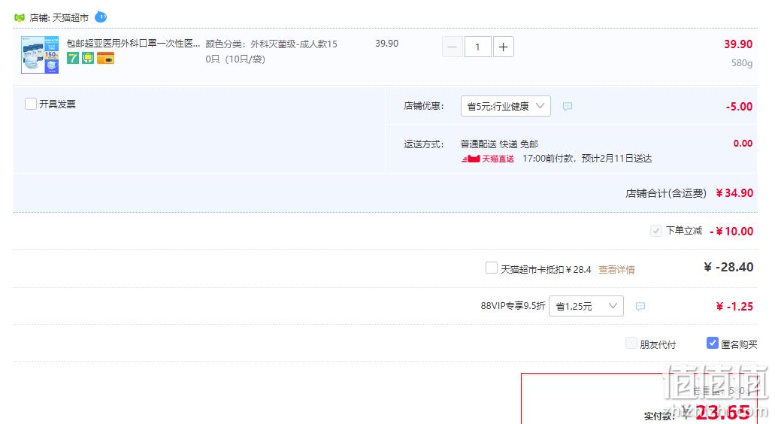Click 普通配送 快递 免邮 shipping text
The image size is (775, 424).
point(499,144)
